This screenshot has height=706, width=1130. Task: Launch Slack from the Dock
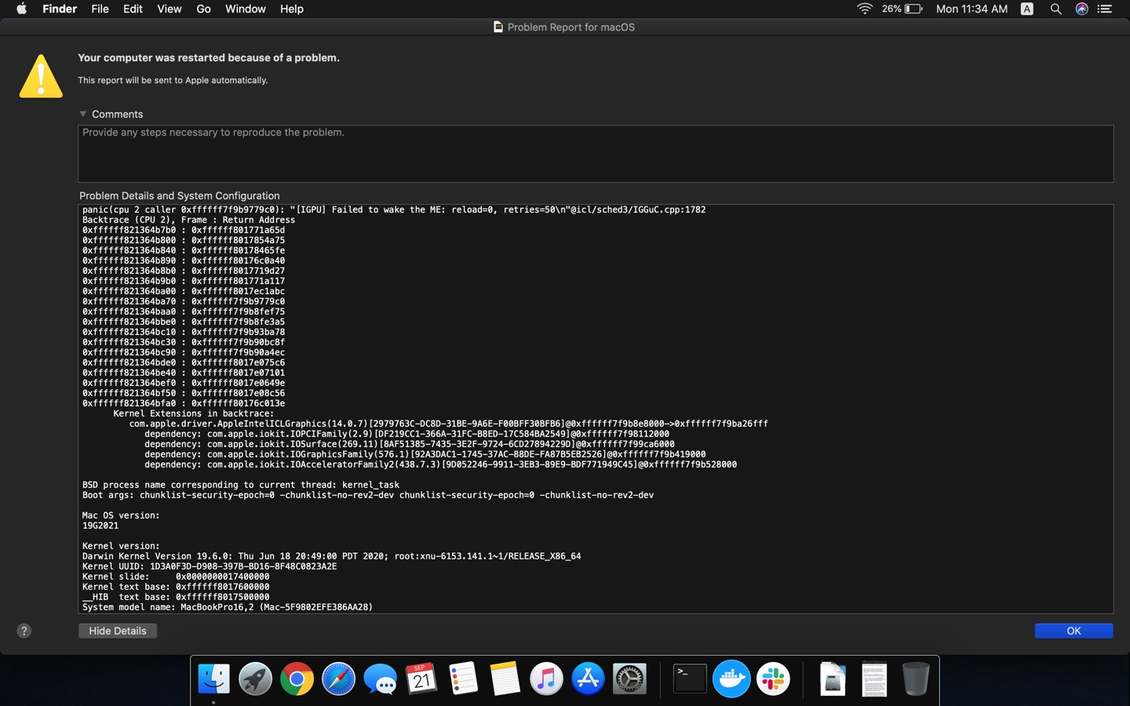click(773, 679)
